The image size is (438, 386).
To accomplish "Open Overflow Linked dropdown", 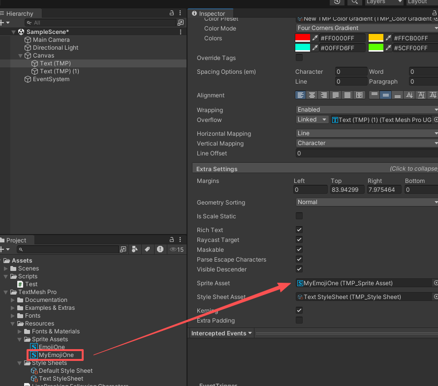I will pos(312,119).
